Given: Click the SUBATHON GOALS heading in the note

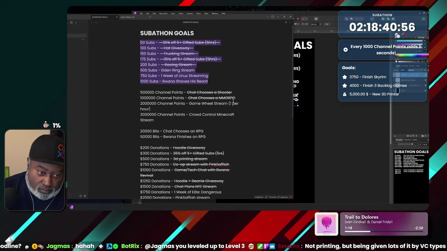Looking at the screenshot, I should [x=167, y=33].
